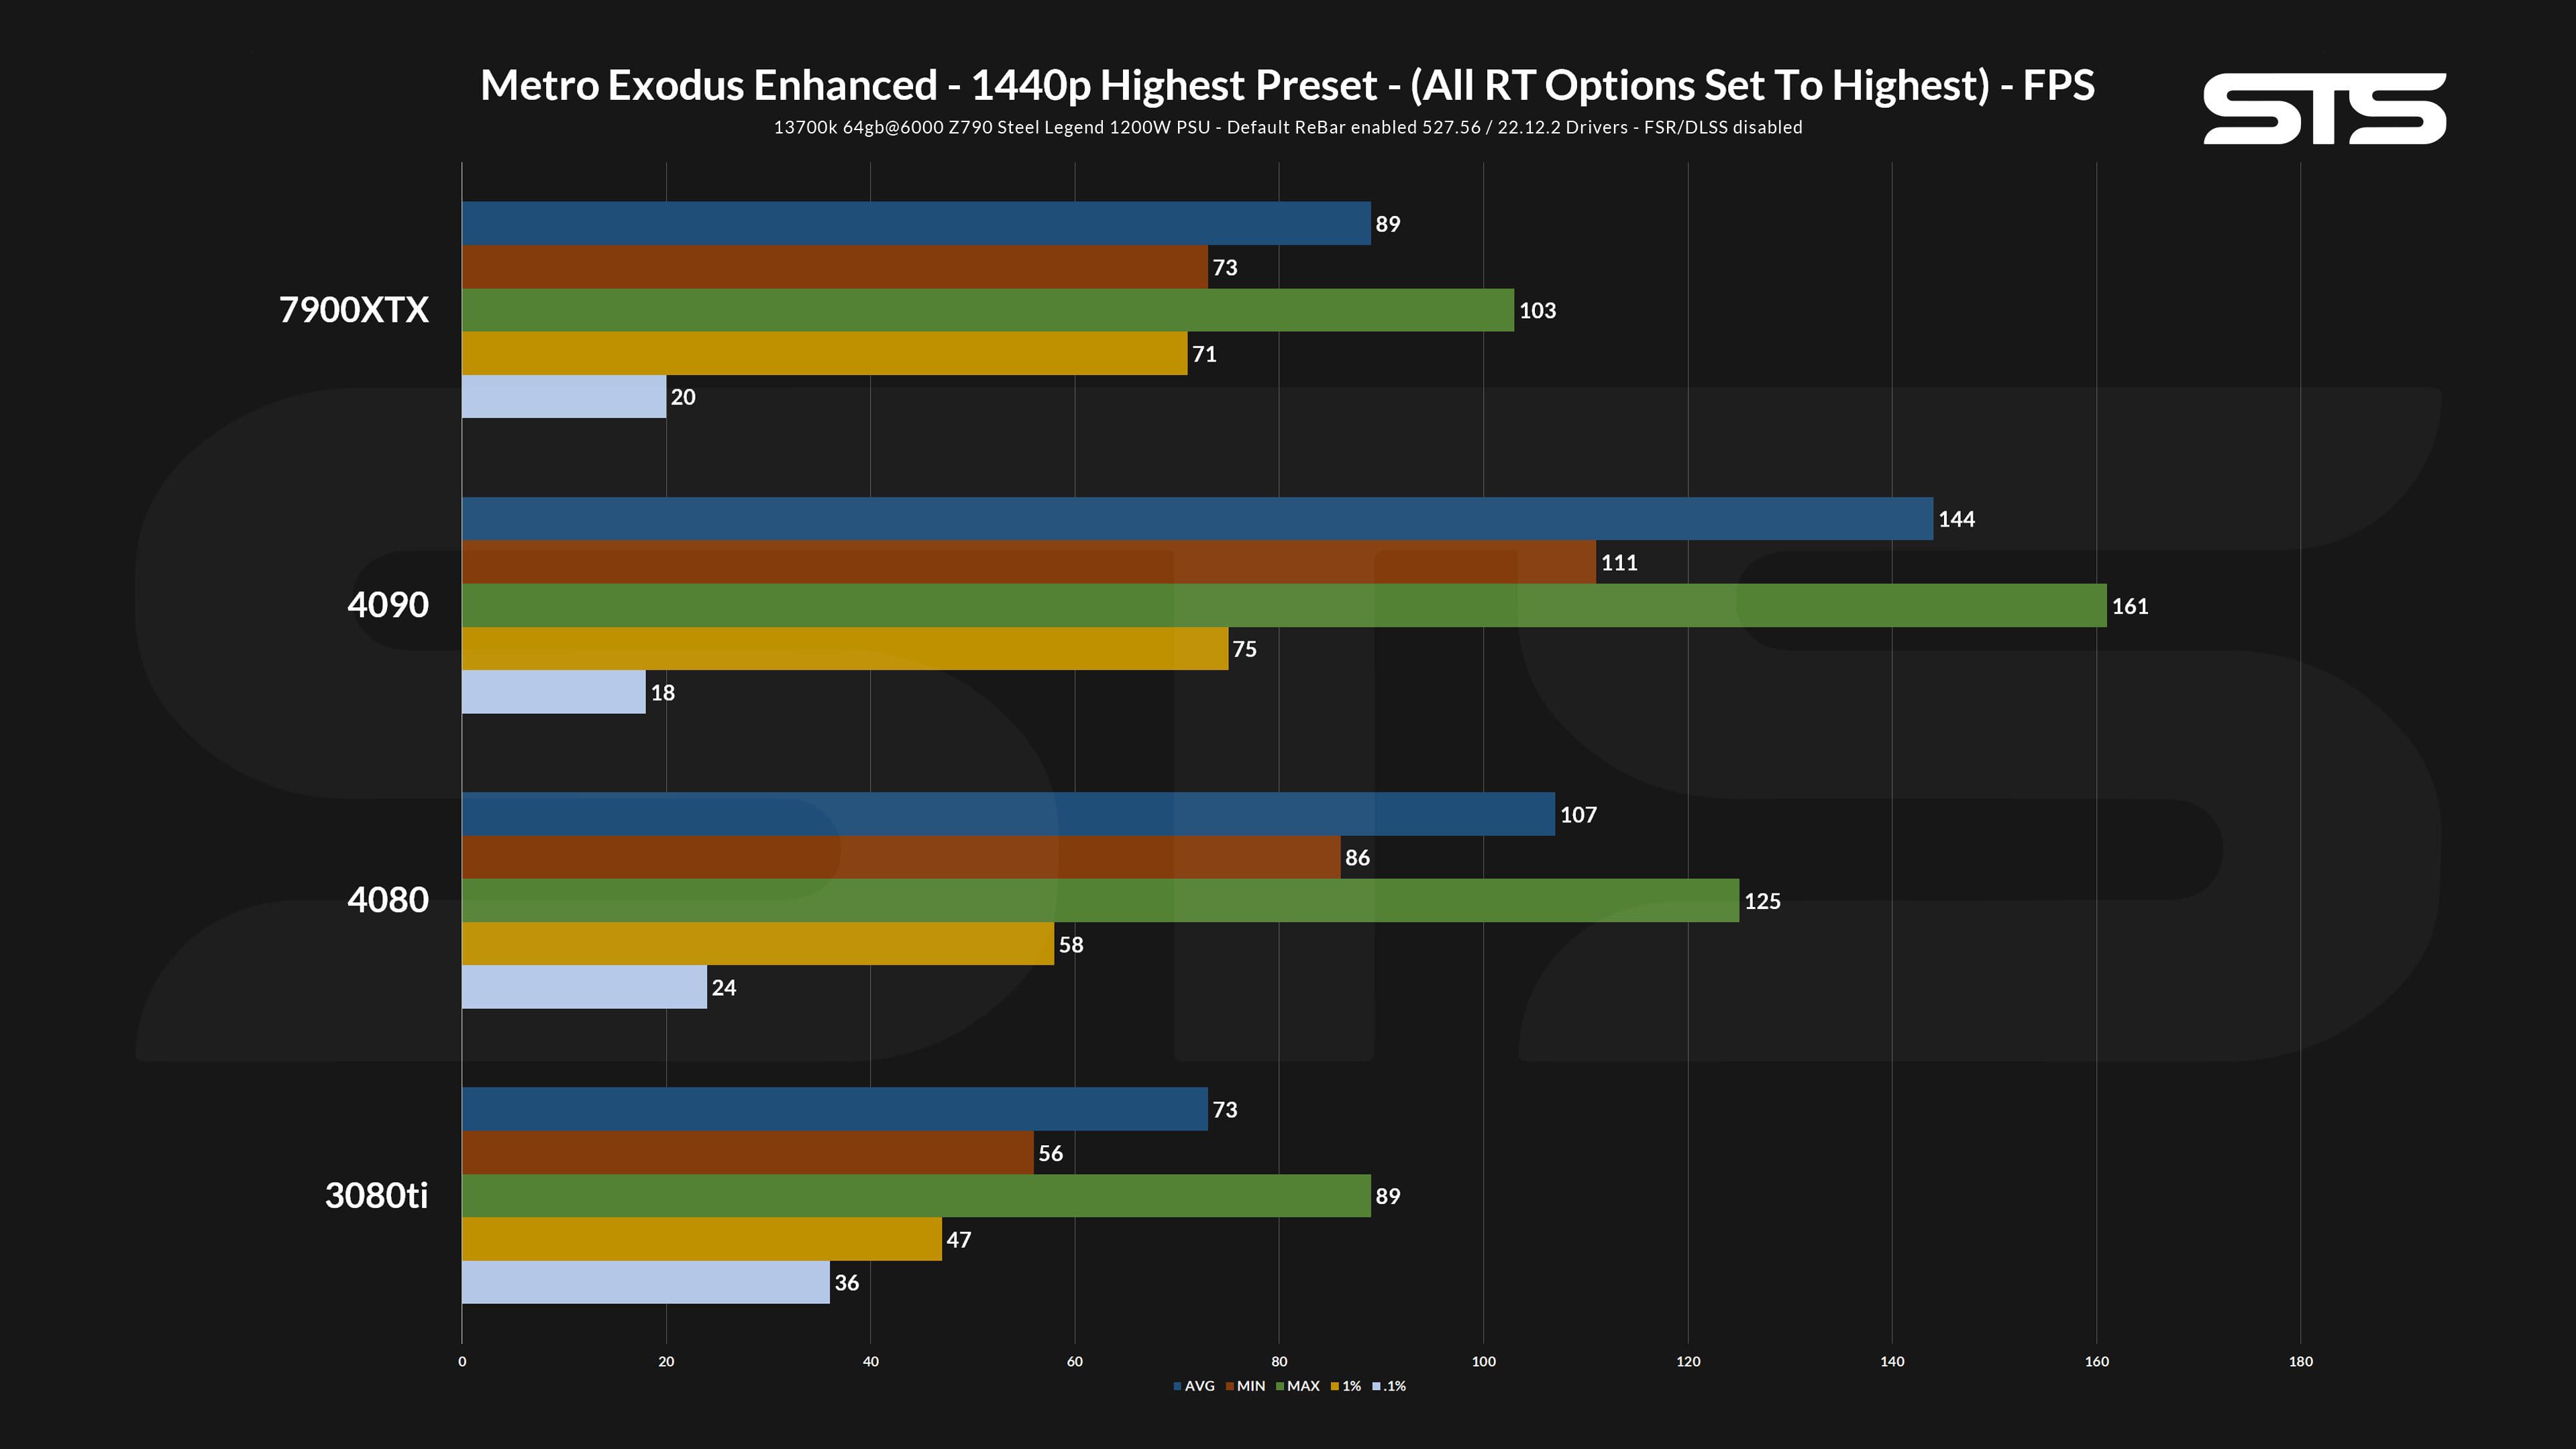Screen dimensions: 2576x1449
Task: Click the 4090 1% bar valued 75
Action: coord(845,649)
